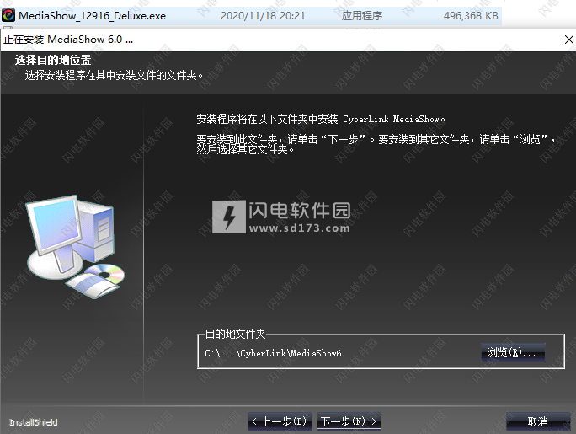Click the 浏览(R)... browse button

(x=513, y=352)
